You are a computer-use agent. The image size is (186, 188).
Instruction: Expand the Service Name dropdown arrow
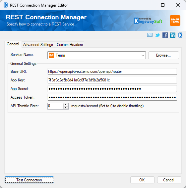[x=143, y=55]
